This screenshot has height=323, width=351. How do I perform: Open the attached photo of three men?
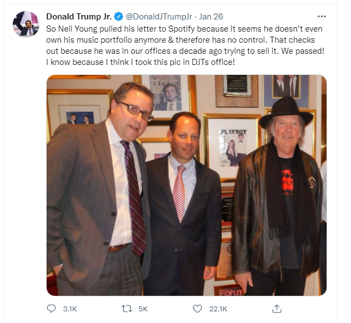[x=186, y=185]
